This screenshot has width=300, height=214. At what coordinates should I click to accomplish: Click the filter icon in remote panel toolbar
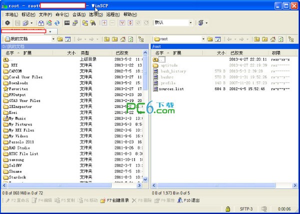click(x=217, y=39)
